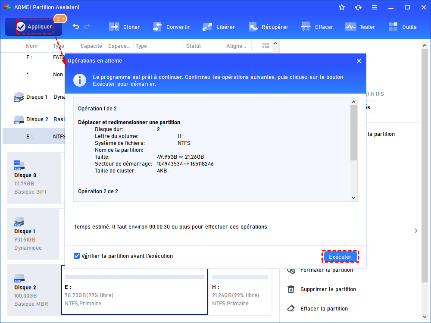Screen dimensions: 431x323
Task: Select the H: 21.26GB partition block
Action: 240,293
